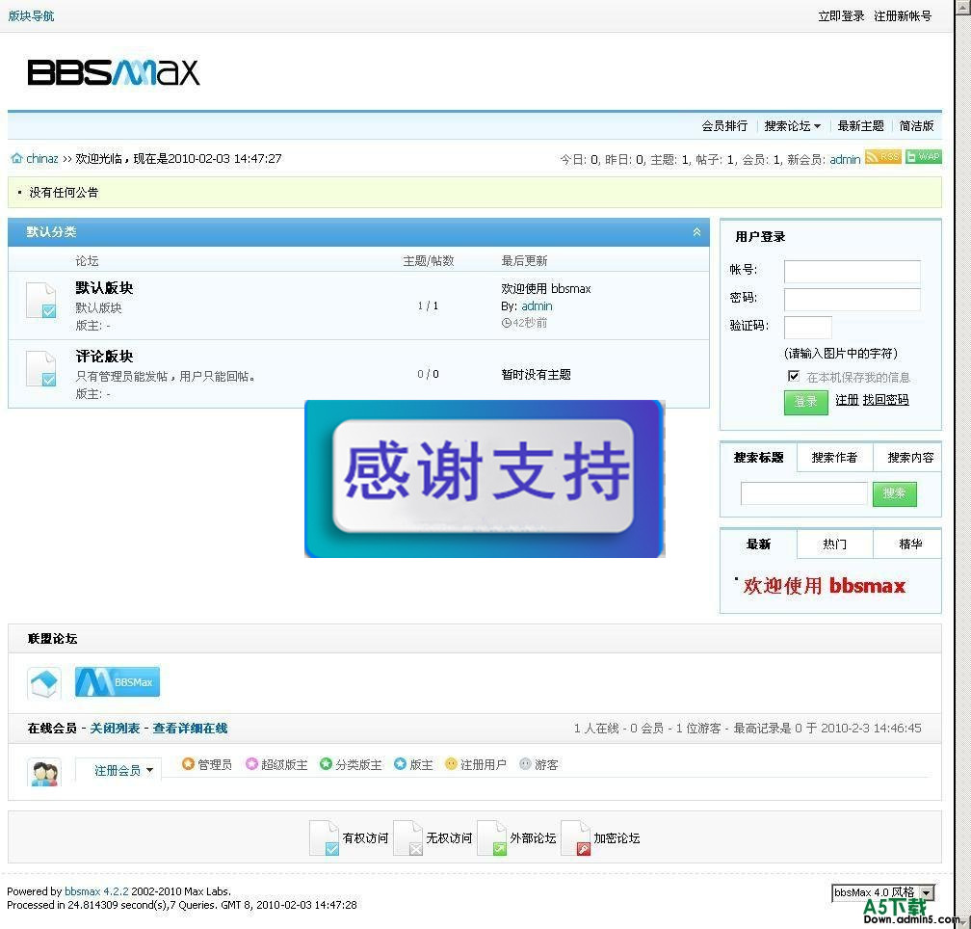Open 会员排行 in the navigation bar
This screenshot has width=971, height=929.
pos(724,125)
